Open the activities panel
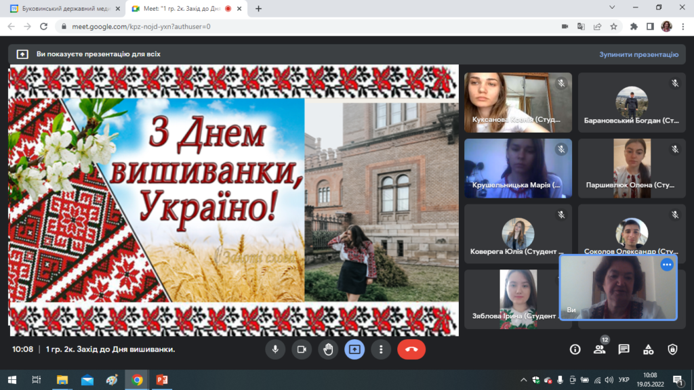The image size is (694, 390). (x=648, y=349)
